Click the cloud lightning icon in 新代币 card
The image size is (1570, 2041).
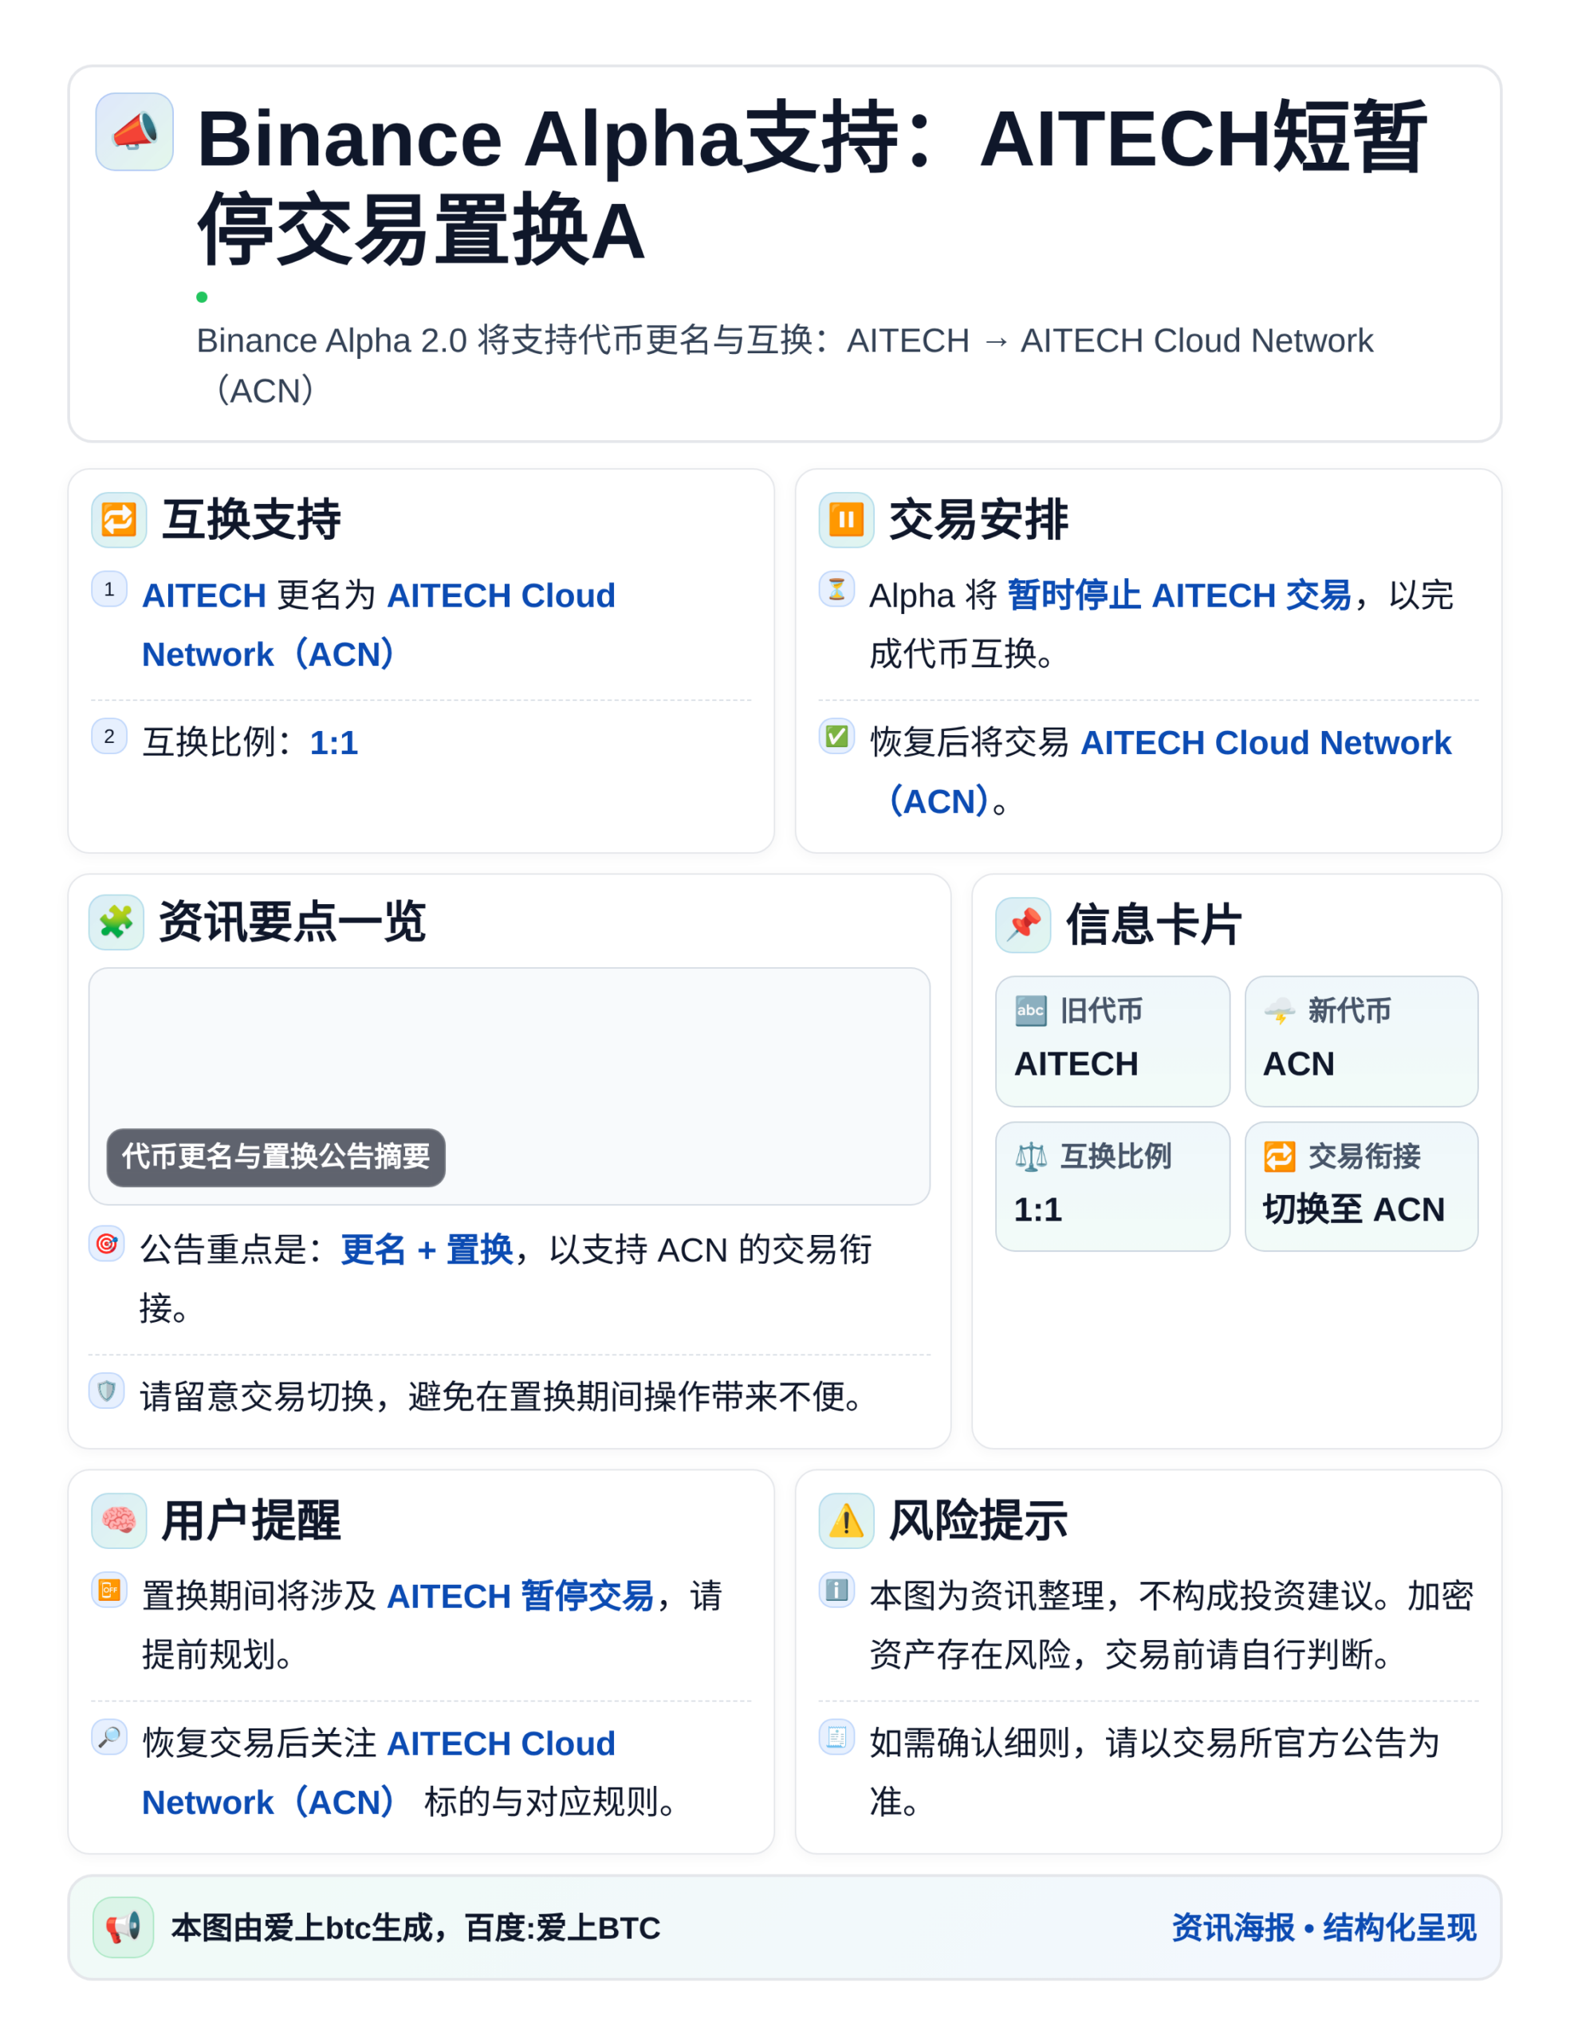click(x=1280, y=1010)
